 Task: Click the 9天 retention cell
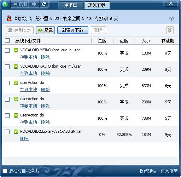click(168, 135)
